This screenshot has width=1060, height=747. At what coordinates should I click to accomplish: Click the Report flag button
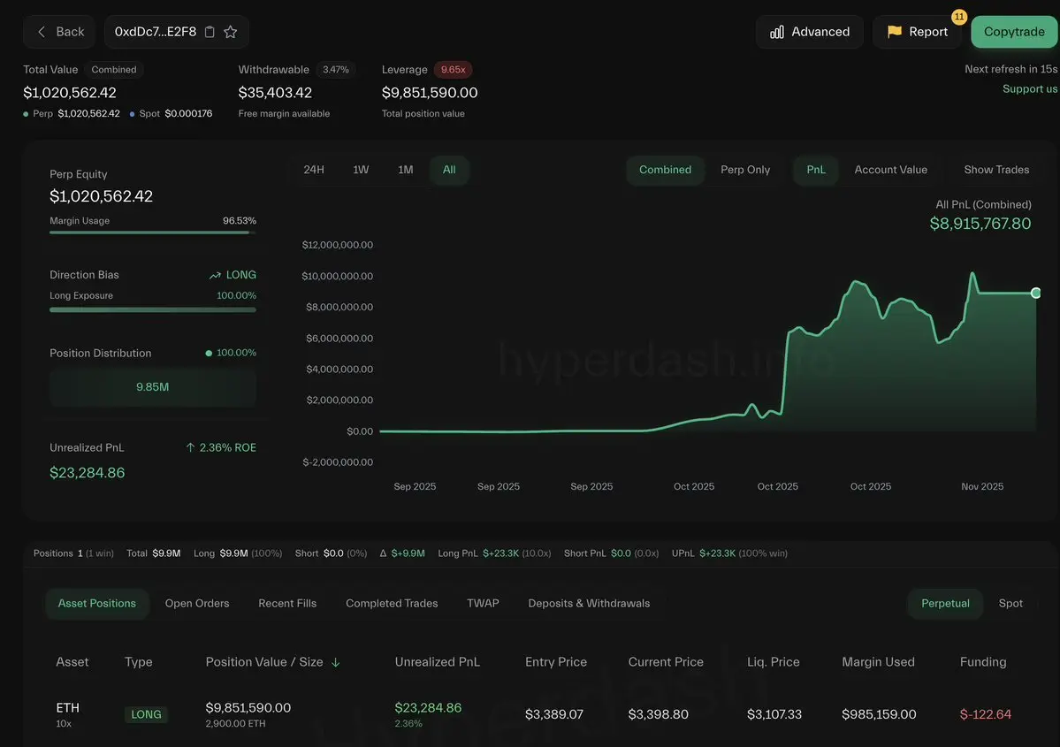click(x=917, y=32)
